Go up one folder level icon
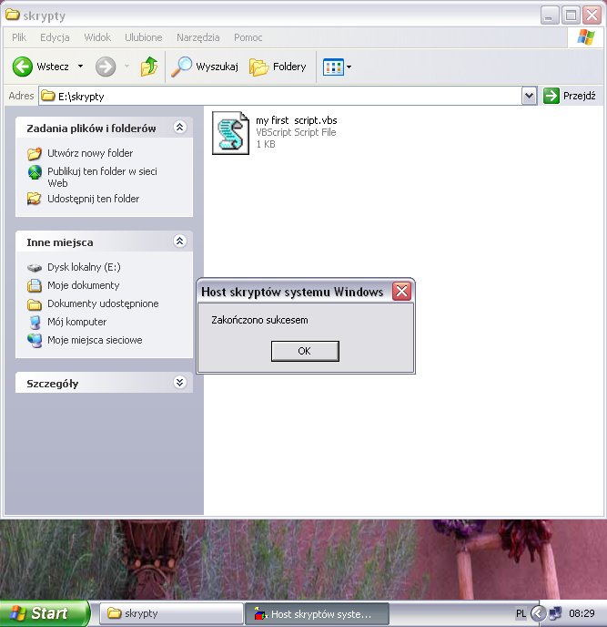Viewport: 607px width, 627px height. click(149, 67)
